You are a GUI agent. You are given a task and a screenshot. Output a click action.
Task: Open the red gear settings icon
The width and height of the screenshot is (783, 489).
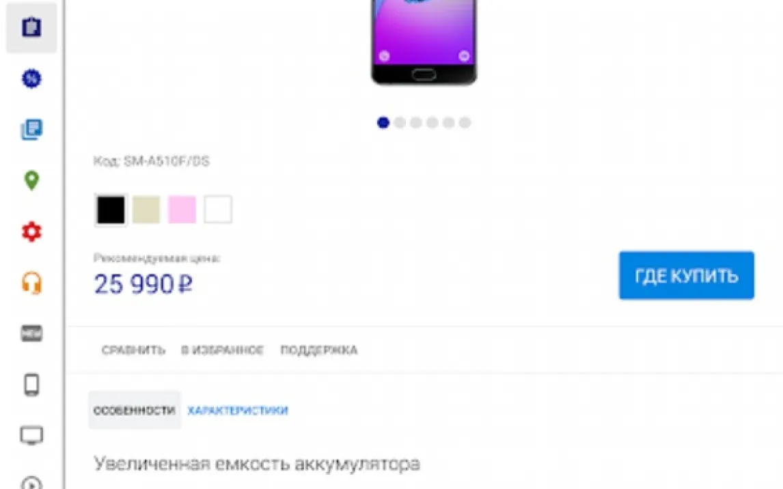tap(31, 232)
